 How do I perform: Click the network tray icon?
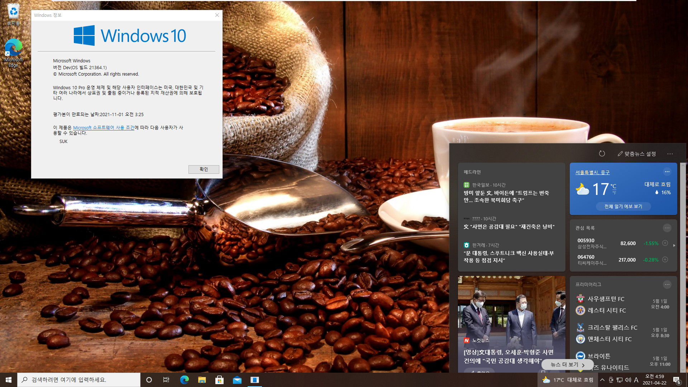tap(620, 380)
